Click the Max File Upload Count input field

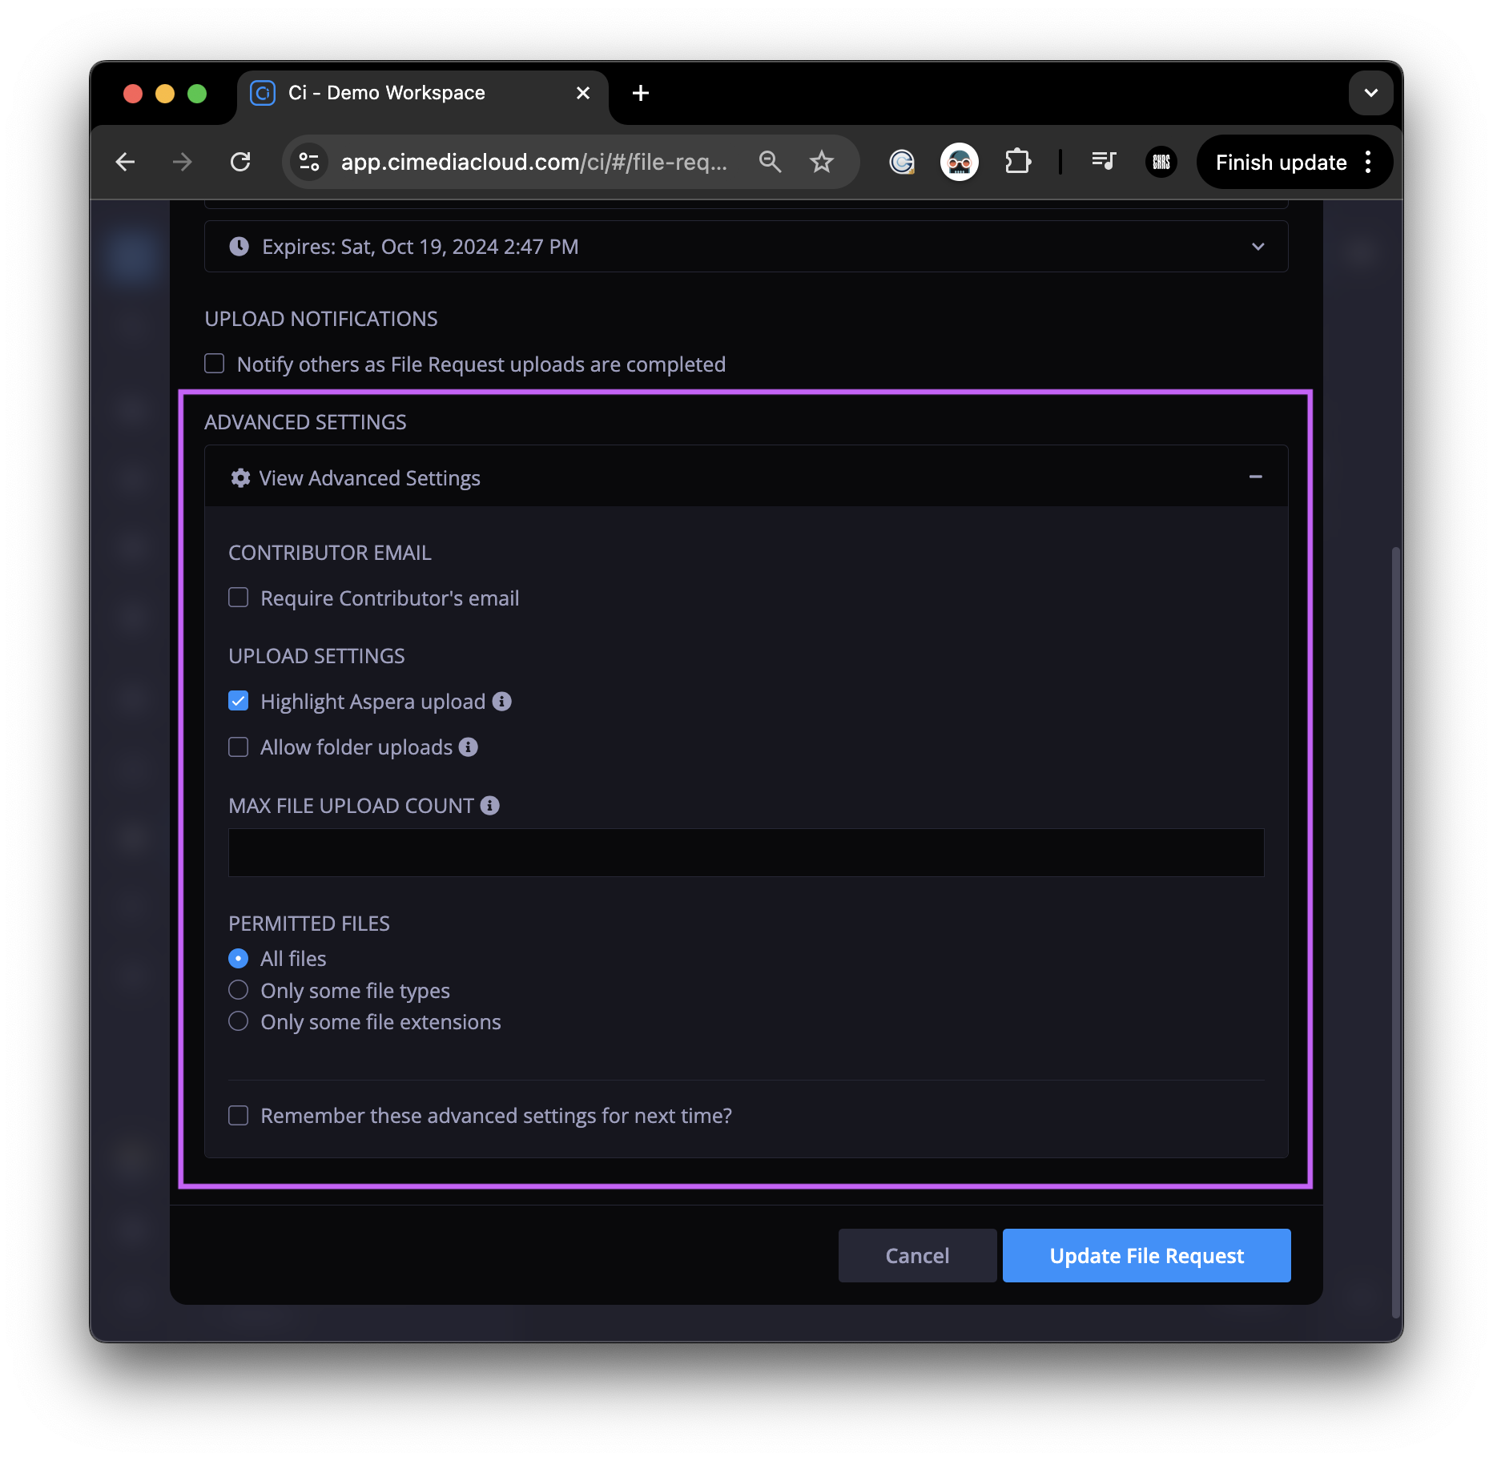click(746, 852)
